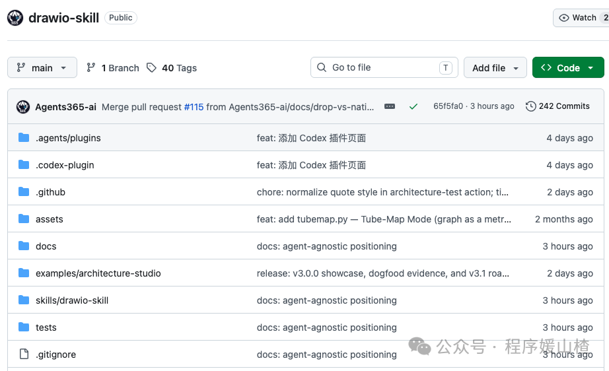Click the '2 months ago' timestamp for assets

[x=563, y=219]
